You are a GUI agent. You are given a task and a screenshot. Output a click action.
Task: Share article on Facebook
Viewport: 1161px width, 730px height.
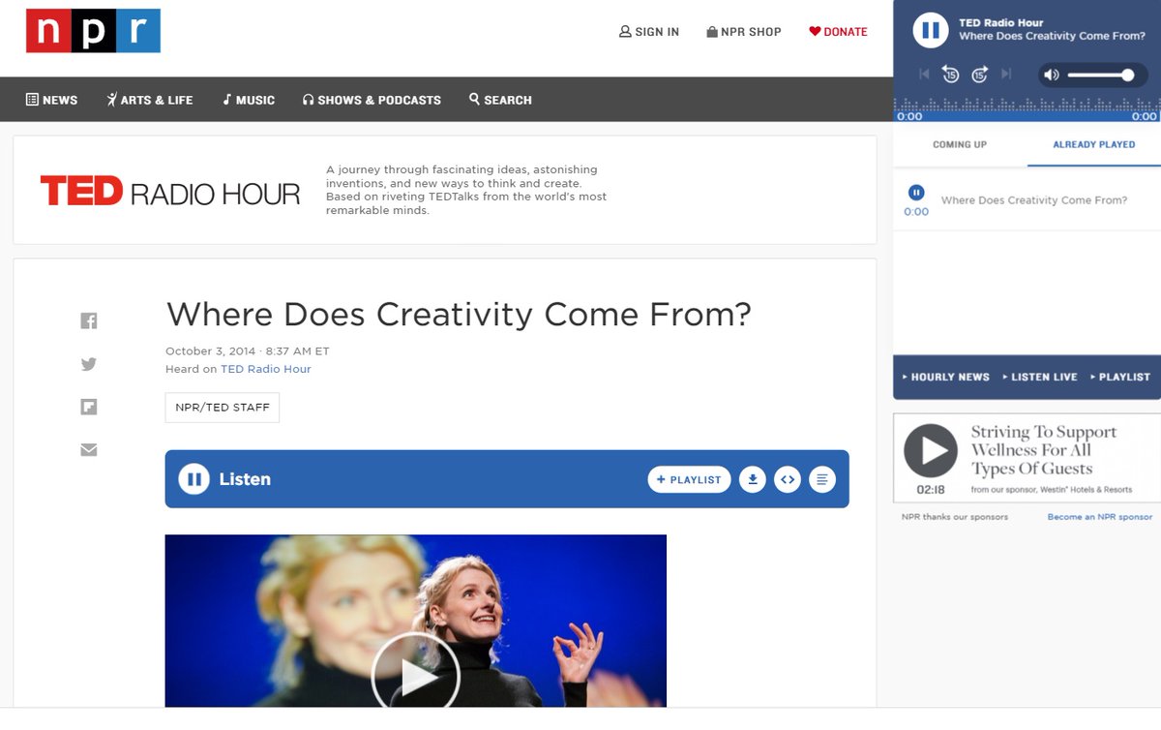click(89, 321)
